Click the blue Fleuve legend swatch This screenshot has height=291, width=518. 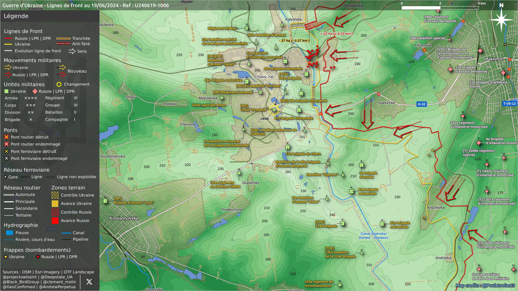click(x=9, y=233)
